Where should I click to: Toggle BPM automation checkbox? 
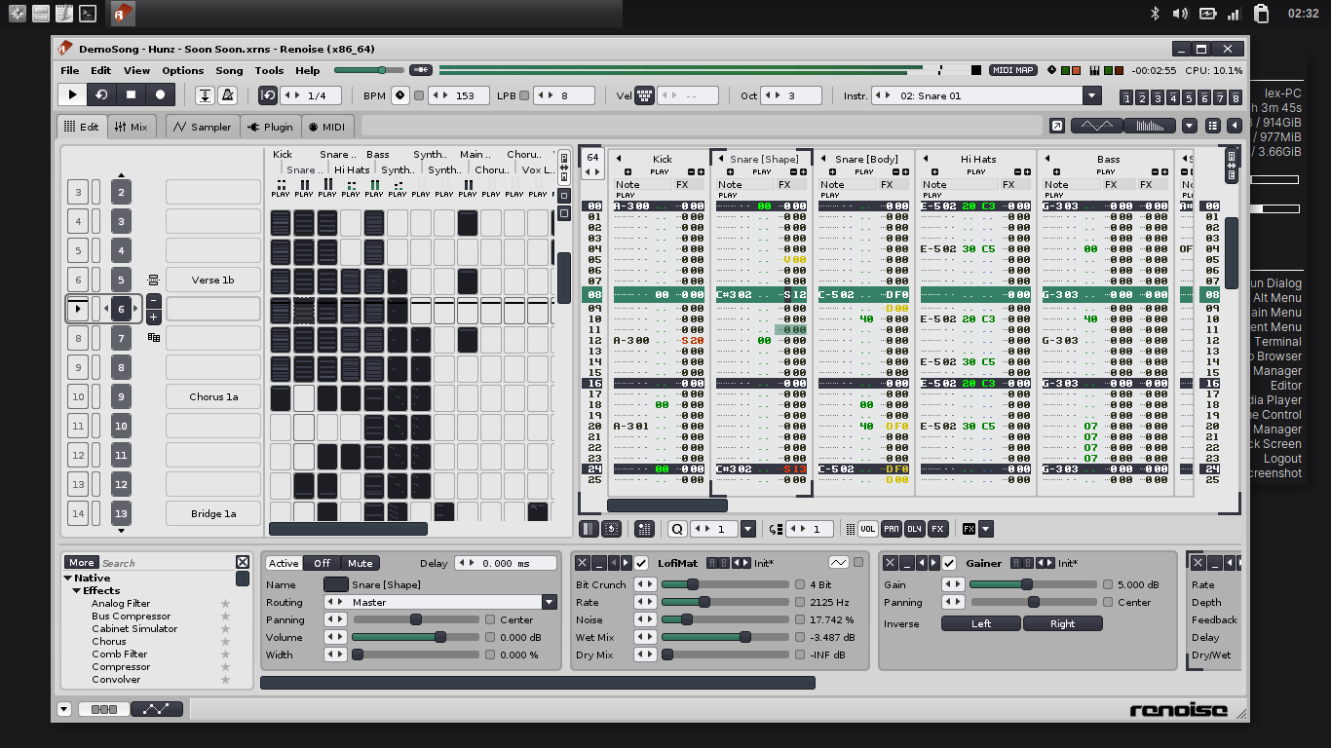419,95
